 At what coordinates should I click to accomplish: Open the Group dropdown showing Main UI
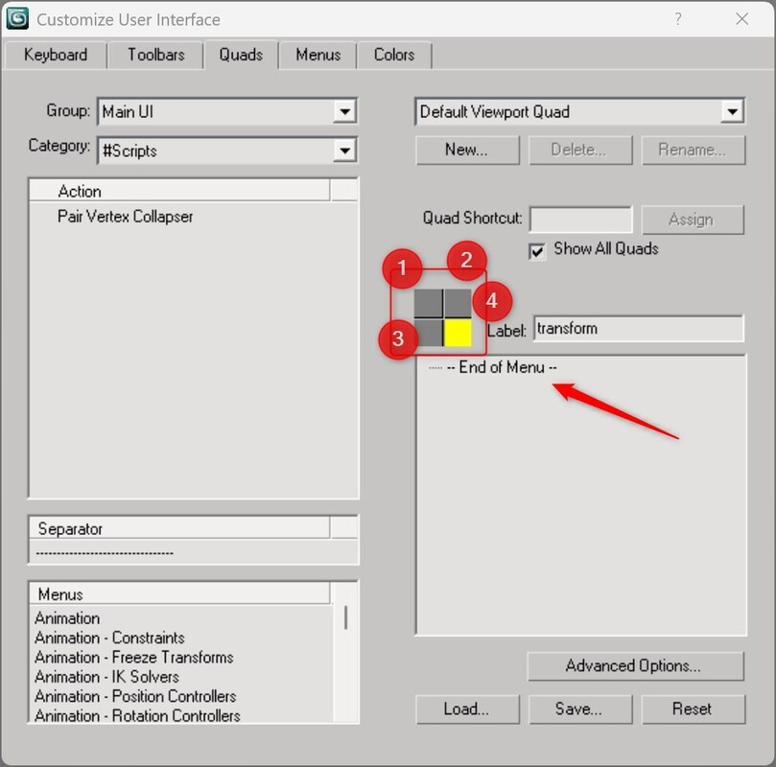tap(345, 112)
